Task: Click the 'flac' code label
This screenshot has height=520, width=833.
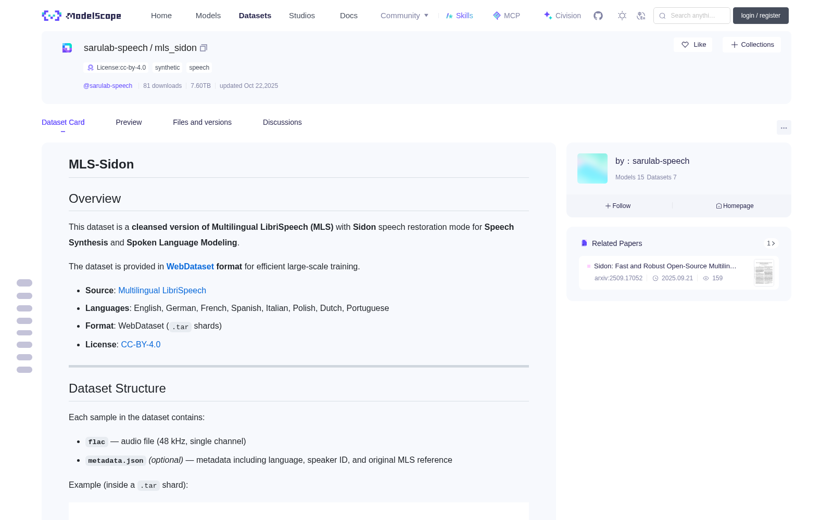Action: coord(97,442)
